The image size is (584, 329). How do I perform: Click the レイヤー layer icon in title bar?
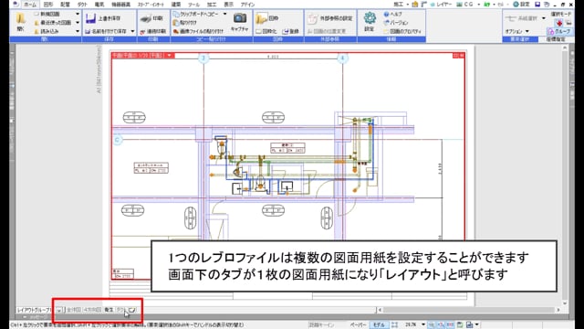(x=433, y=5)
